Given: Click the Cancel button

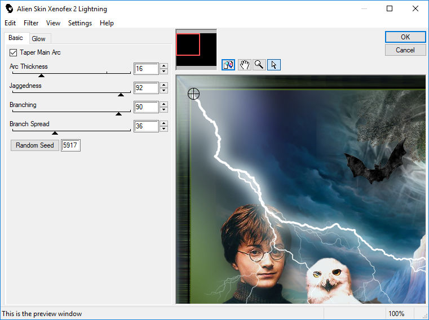Looking at the screenshot, I should [x=405, y=50].
